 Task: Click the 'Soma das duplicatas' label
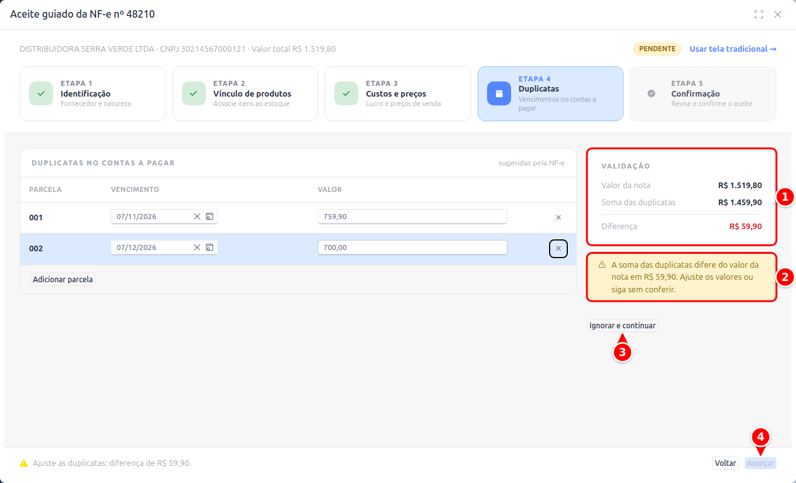point(639,203)
